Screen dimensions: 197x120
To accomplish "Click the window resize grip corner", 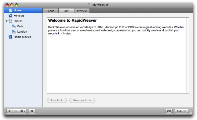I will [x=191, y=113].
